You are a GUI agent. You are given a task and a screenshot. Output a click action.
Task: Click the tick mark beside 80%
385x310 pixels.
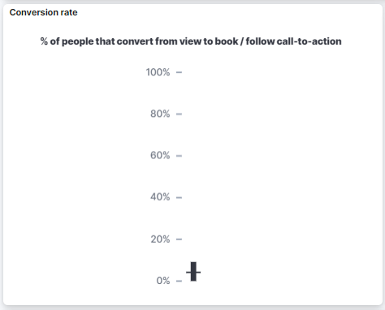179,114
